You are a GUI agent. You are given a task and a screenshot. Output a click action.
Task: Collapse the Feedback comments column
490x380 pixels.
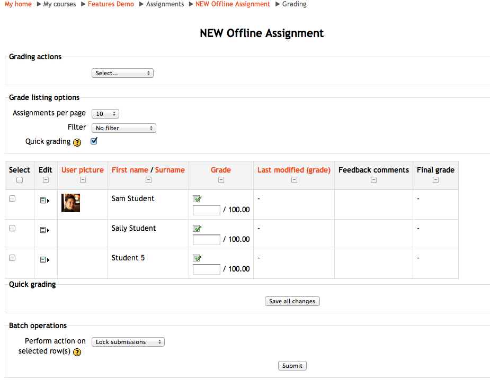pos(373,179)
